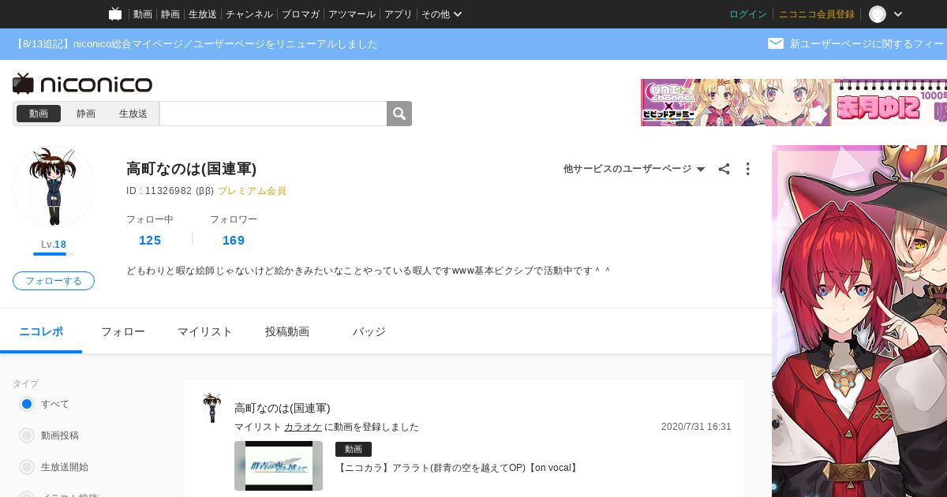The width and height of the screenshot is (947, 497).
Task: Select the 生放送開始 type radio button
Action: [x=27, y=467]
